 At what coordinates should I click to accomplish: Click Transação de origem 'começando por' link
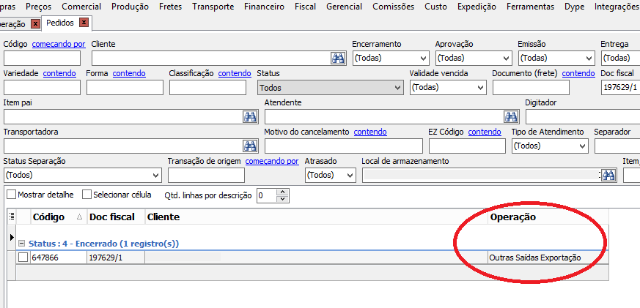(x=272, y=161)
